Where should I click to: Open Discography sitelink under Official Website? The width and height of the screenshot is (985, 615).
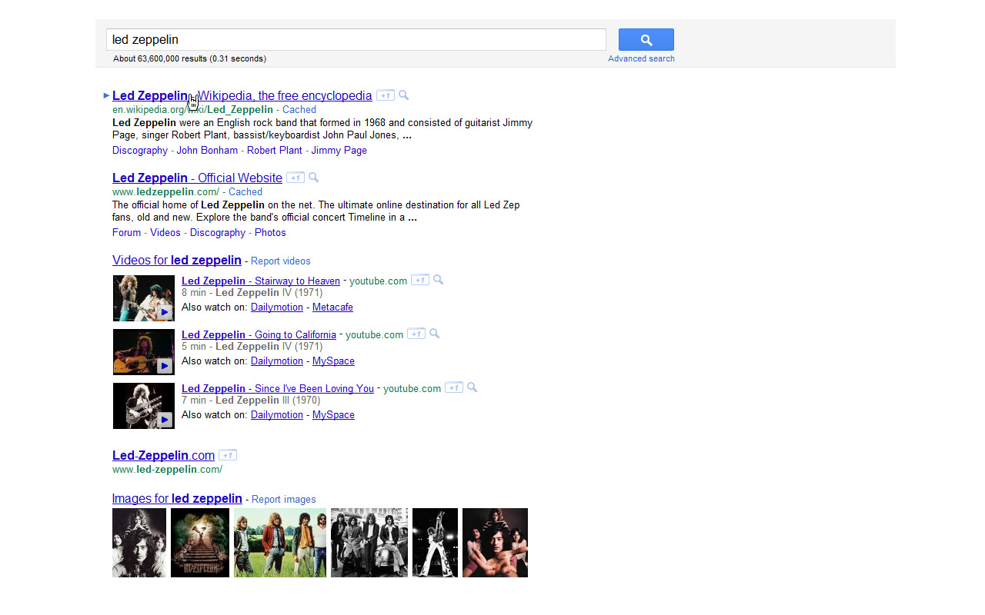pyautogui.click(x=218, y=233)
